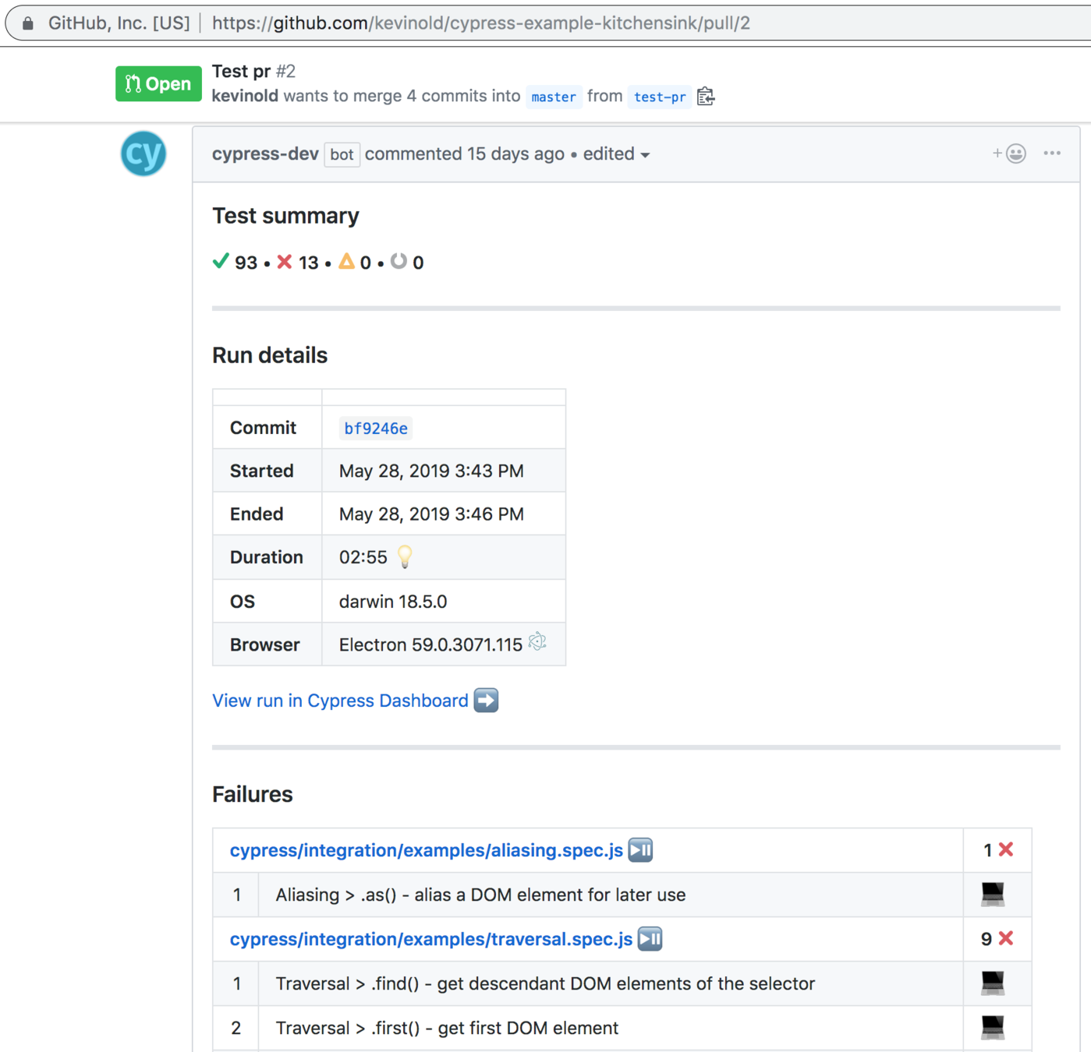Viewport: 1091px width, 1052px height.
Task: Open cypress/integration/examples/traversal.spec.js link
Action: 431,939
